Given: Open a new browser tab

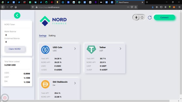Looking at the screenshot, I should tap(147, 2).
